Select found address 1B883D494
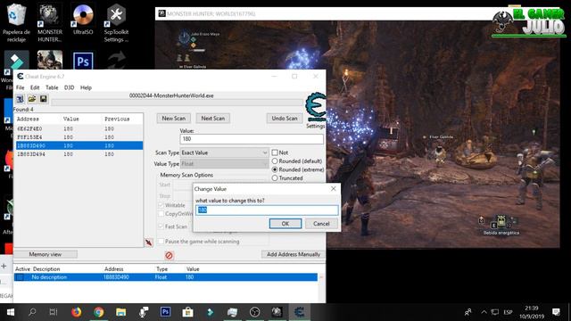 (x=79, y=154)
